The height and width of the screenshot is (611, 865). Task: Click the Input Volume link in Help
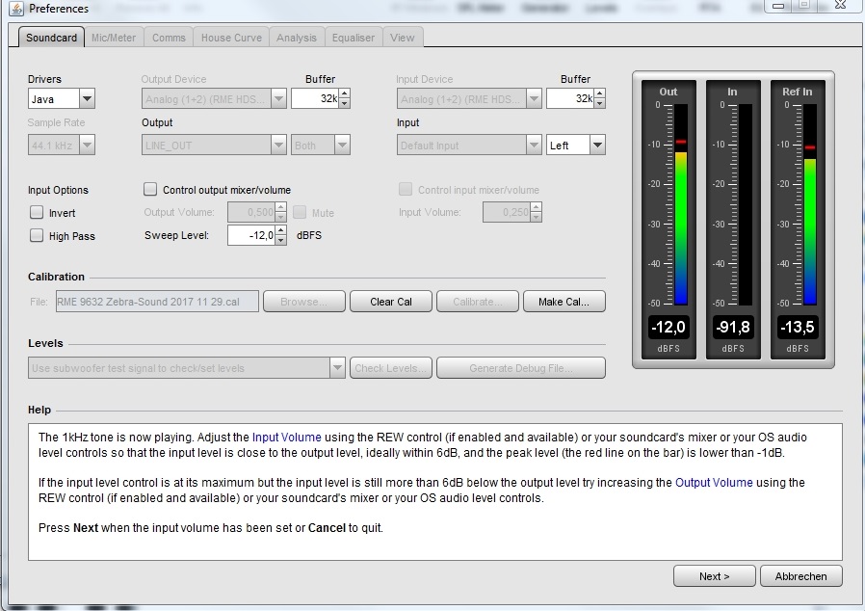point(286,438)
